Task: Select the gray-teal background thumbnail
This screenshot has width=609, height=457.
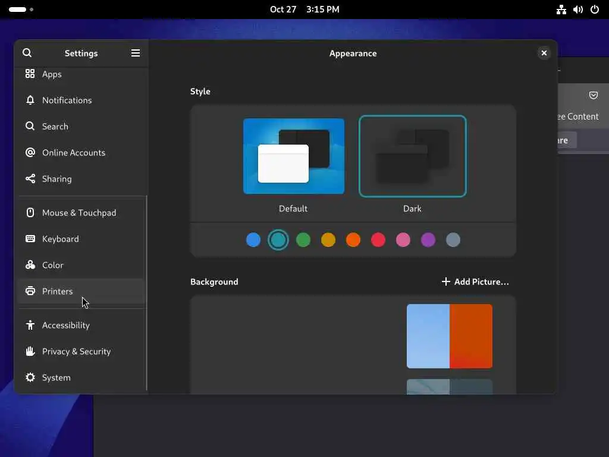Action: (x=450, y=387)
